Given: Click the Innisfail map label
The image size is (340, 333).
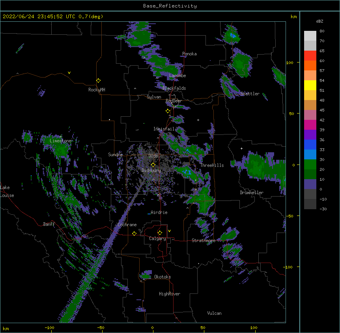Looking at the screenshot, I should 164,129.
